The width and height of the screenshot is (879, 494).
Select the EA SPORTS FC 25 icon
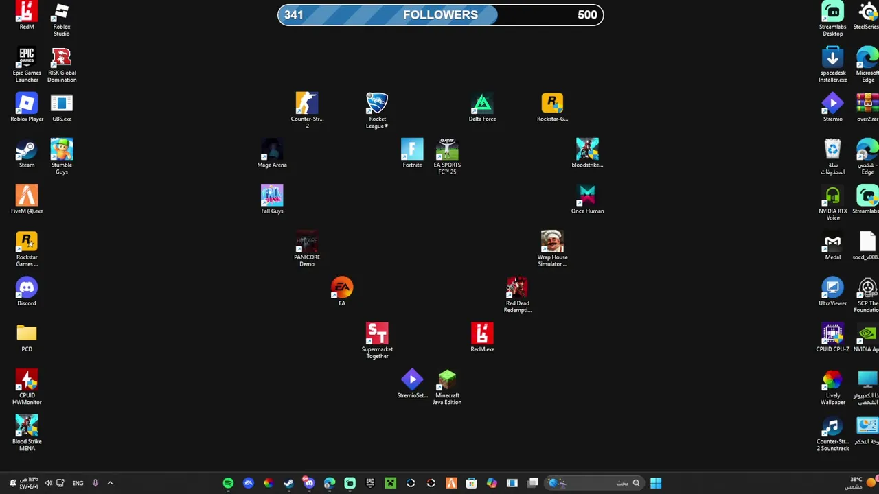coord(447,157)
